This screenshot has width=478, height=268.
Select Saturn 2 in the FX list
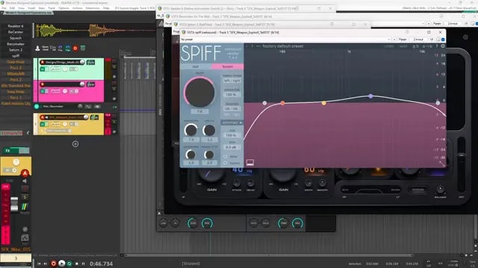16,50
